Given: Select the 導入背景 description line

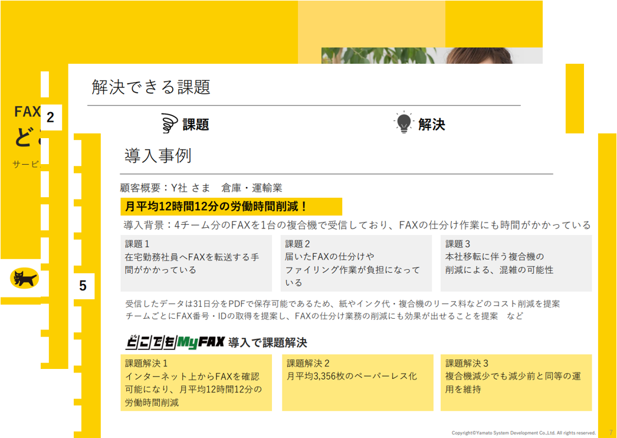Looking at the screenshot, I should click(x=356, y=225).
